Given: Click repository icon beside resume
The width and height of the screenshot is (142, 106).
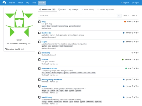Looking at the screenshot, I should 39,60.
